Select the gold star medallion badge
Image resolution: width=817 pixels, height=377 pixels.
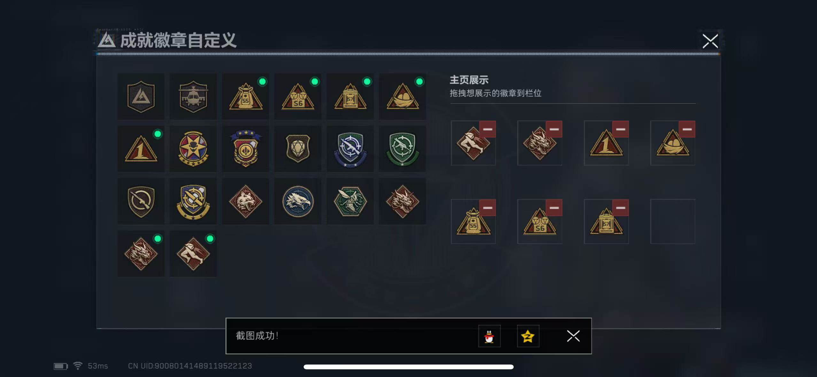[193, 149]
